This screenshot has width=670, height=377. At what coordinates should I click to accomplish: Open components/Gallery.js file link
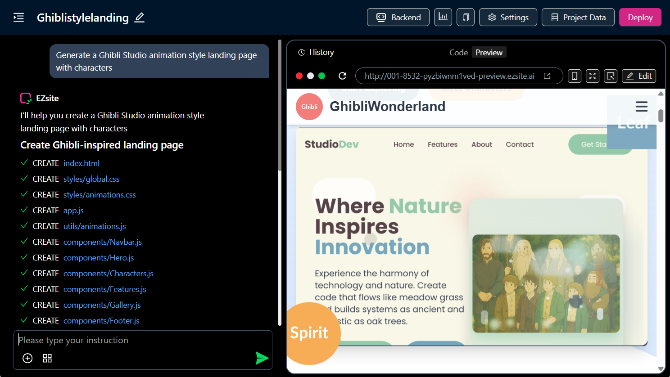pos(102,305)
